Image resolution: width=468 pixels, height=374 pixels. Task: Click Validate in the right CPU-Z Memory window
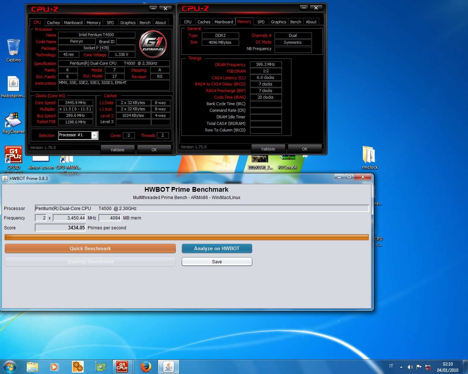pos(268,149)
